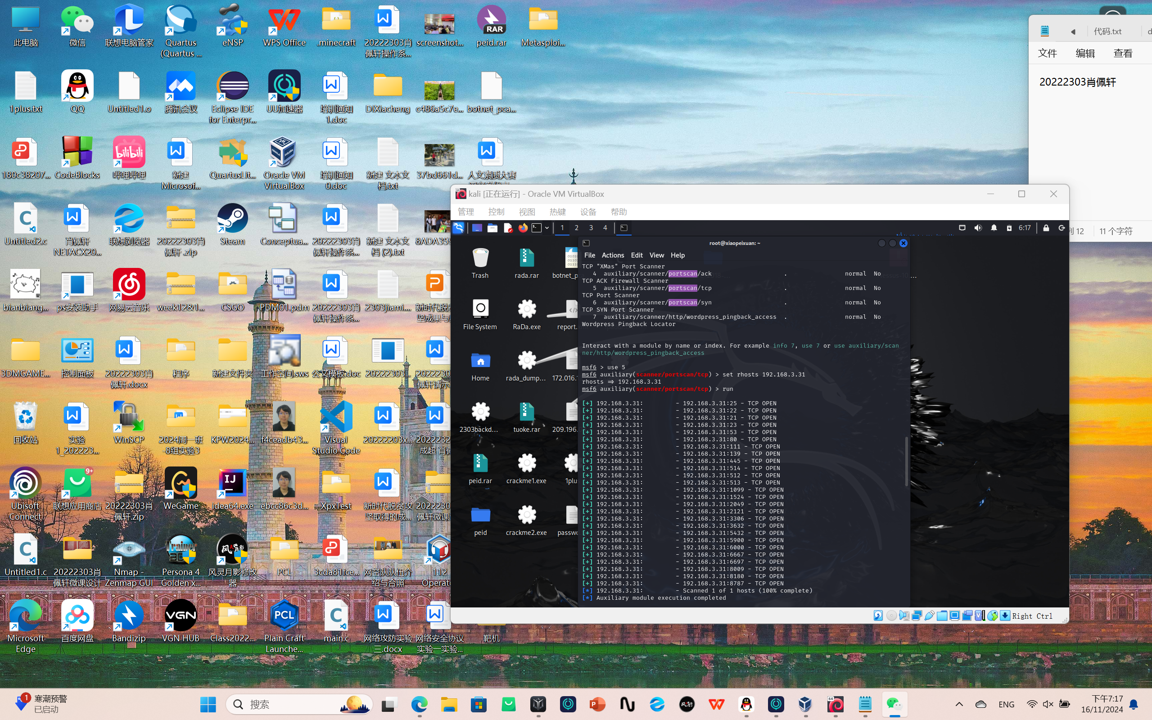Click the Kali power manager battery icon
1152x720 pixels.
(x=1009, y=228)
